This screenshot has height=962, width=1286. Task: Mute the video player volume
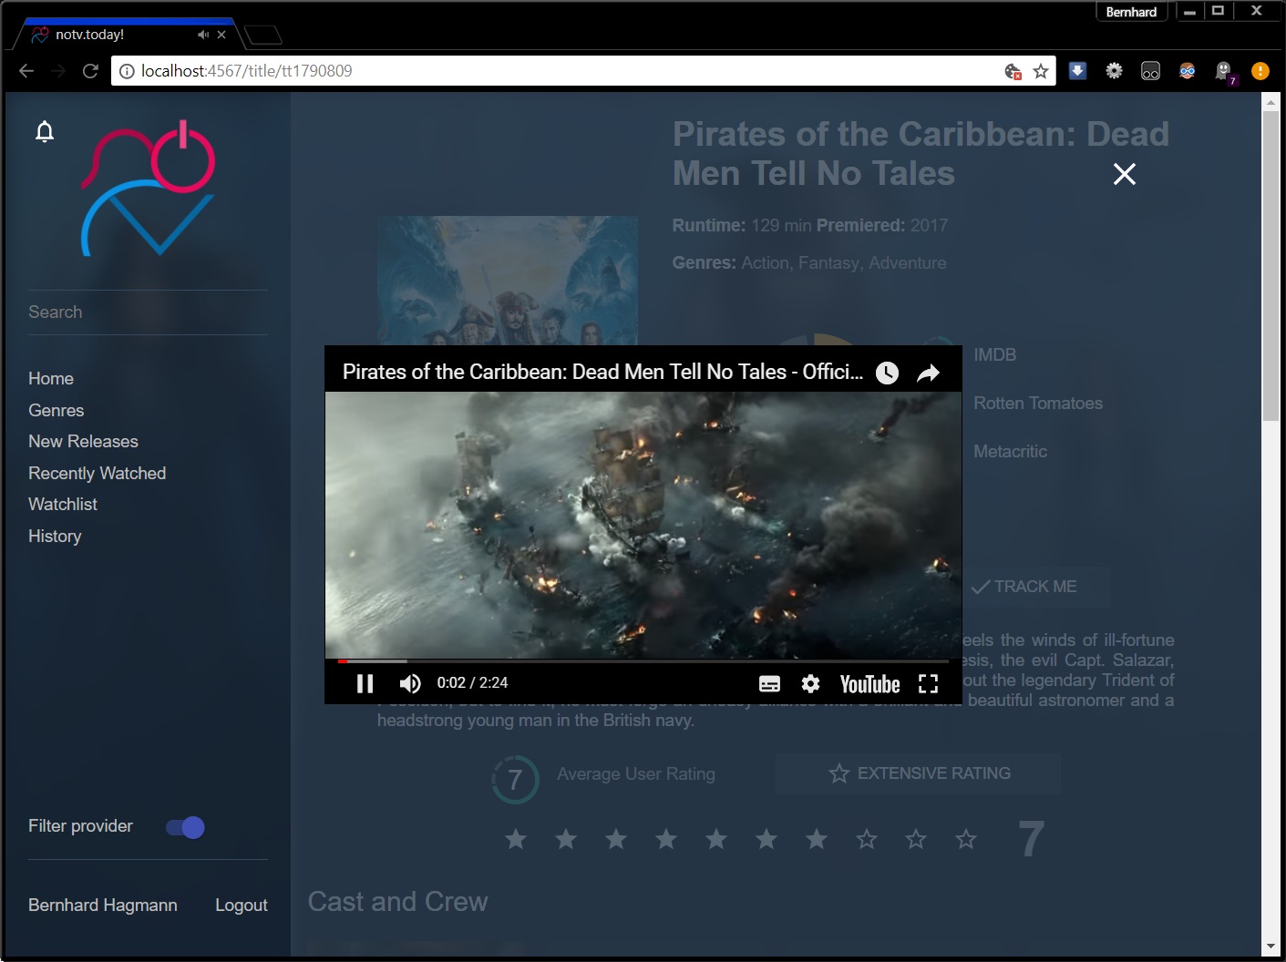(x=410, y=683)
